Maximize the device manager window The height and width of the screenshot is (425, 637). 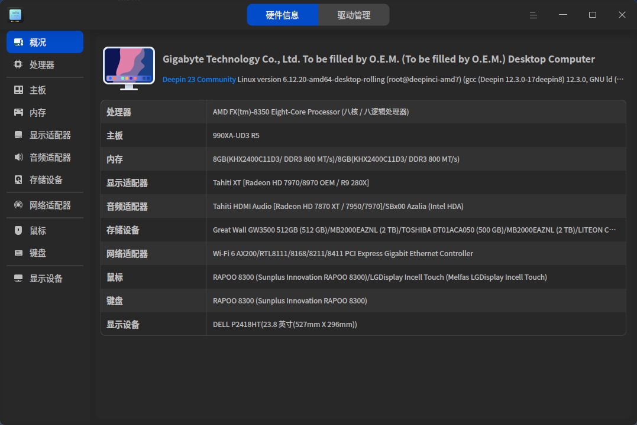tap(593, 15)
